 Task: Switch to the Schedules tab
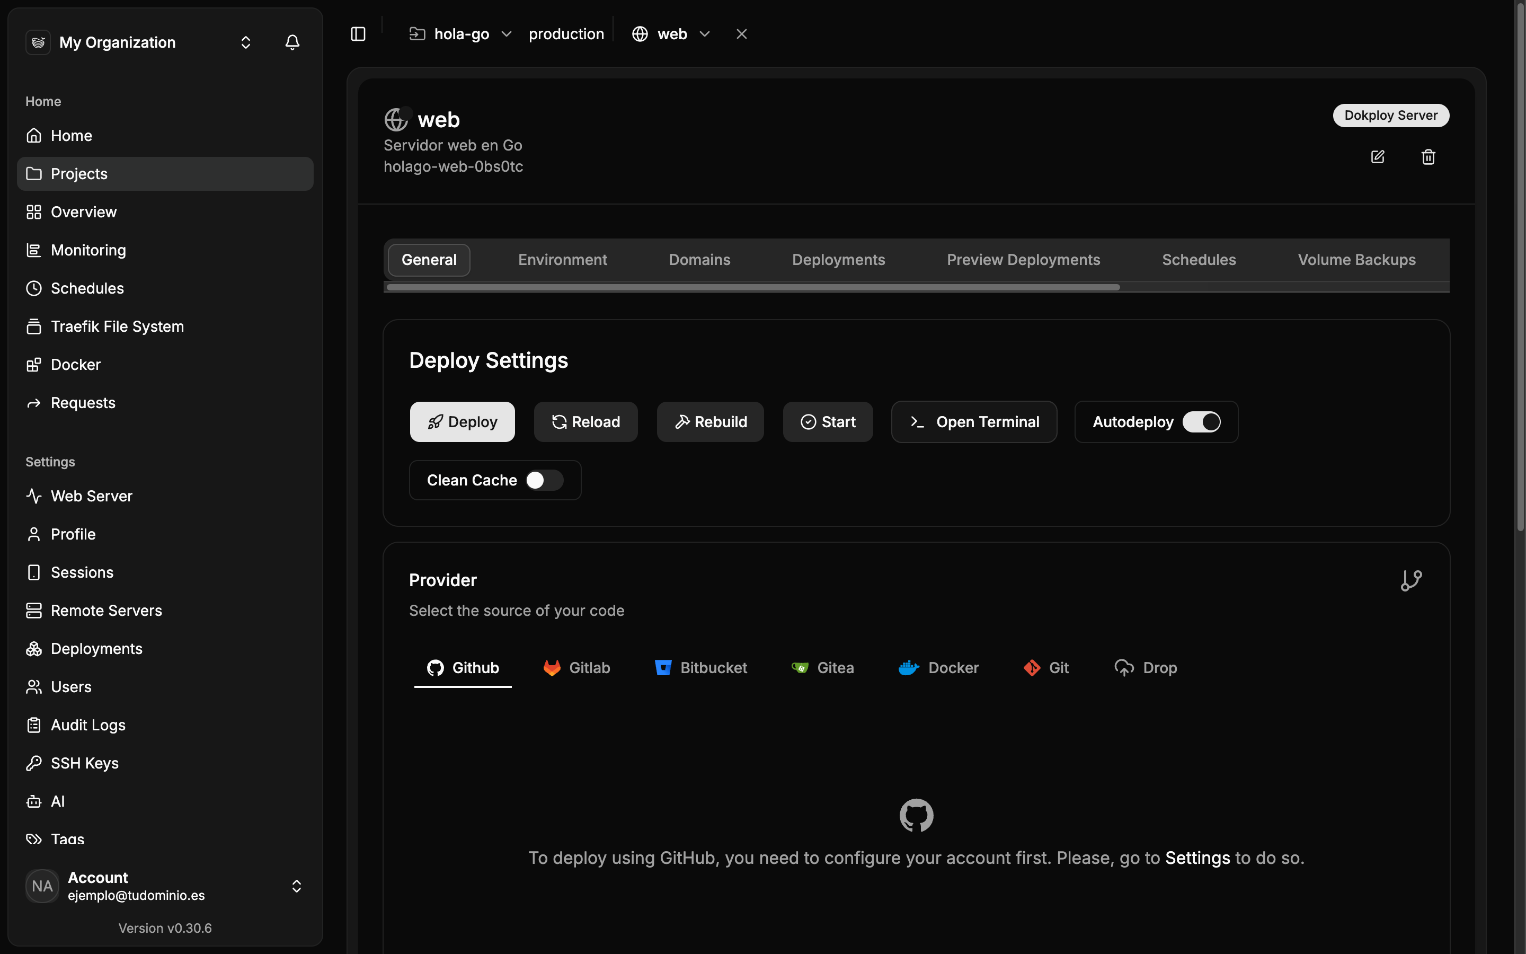click(1199, 260)
